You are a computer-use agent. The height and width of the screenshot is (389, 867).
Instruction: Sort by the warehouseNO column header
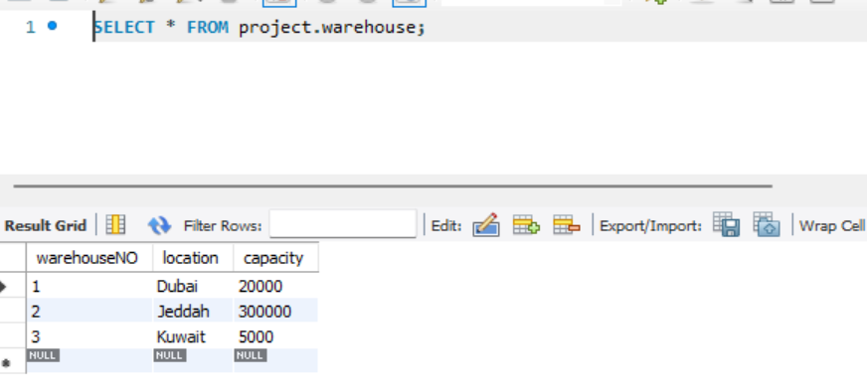click(x=89, y=258)
